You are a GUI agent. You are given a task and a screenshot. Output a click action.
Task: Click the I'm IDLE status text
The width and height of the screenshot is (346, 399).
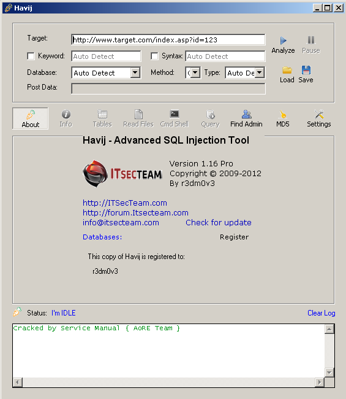coord(64,313)
